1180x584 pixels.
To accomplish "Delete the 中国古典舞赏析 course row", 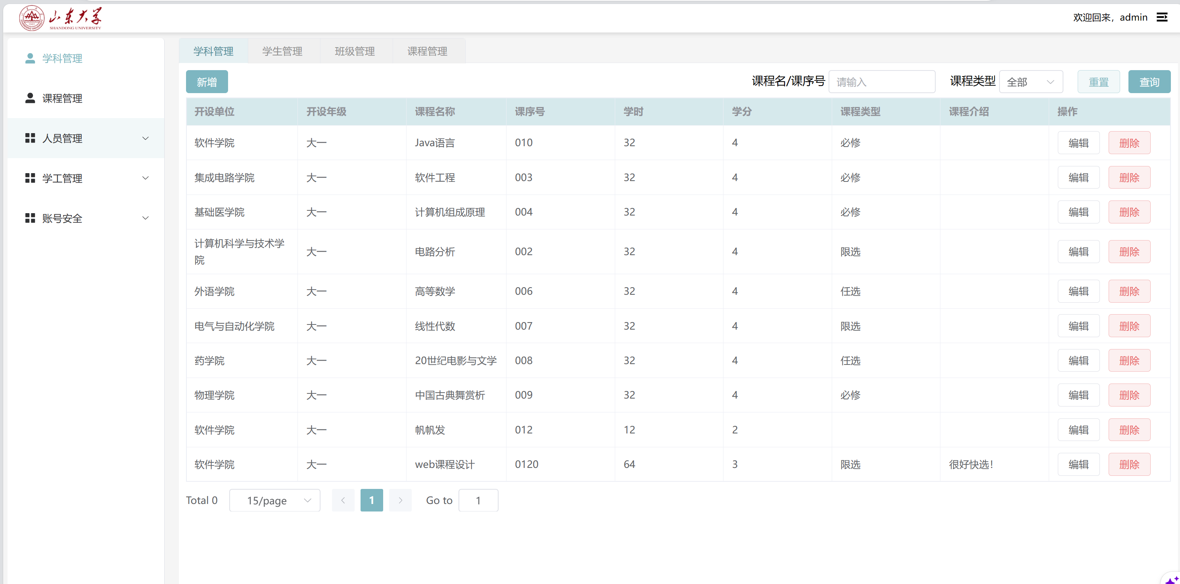I will point(1130,395).
